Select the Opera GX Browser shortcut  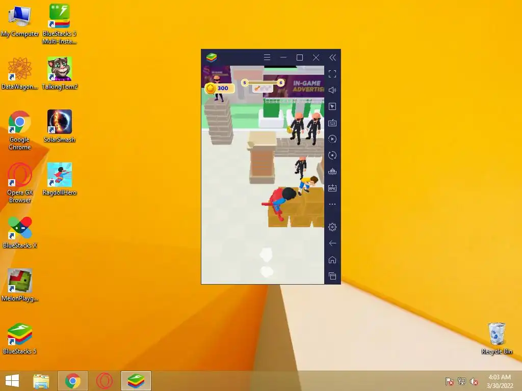[20, 183]
